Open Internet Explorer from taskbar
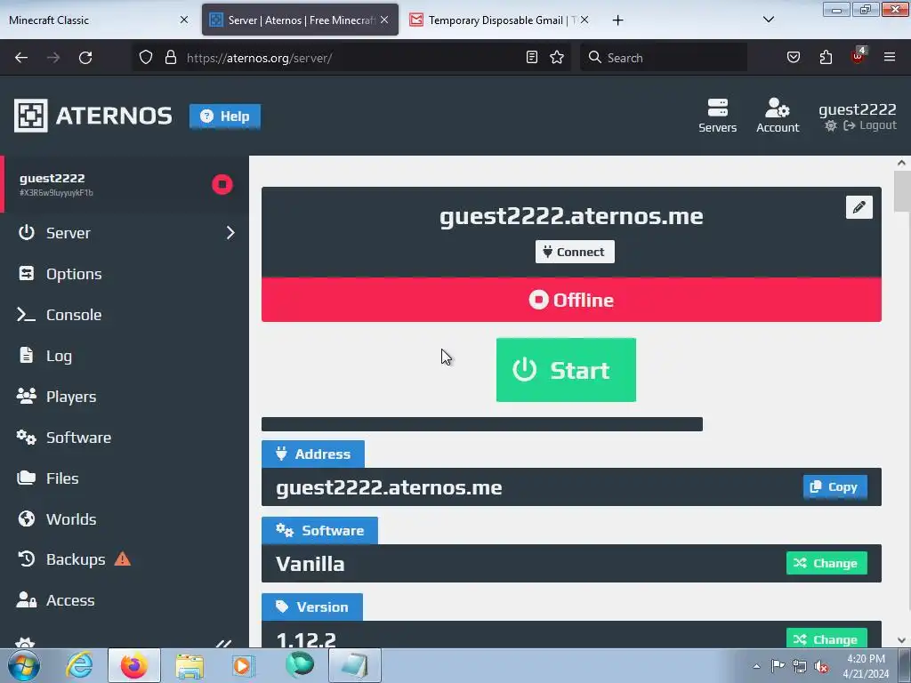The width and height of the screenshot is (911, 683). (79, 665)
